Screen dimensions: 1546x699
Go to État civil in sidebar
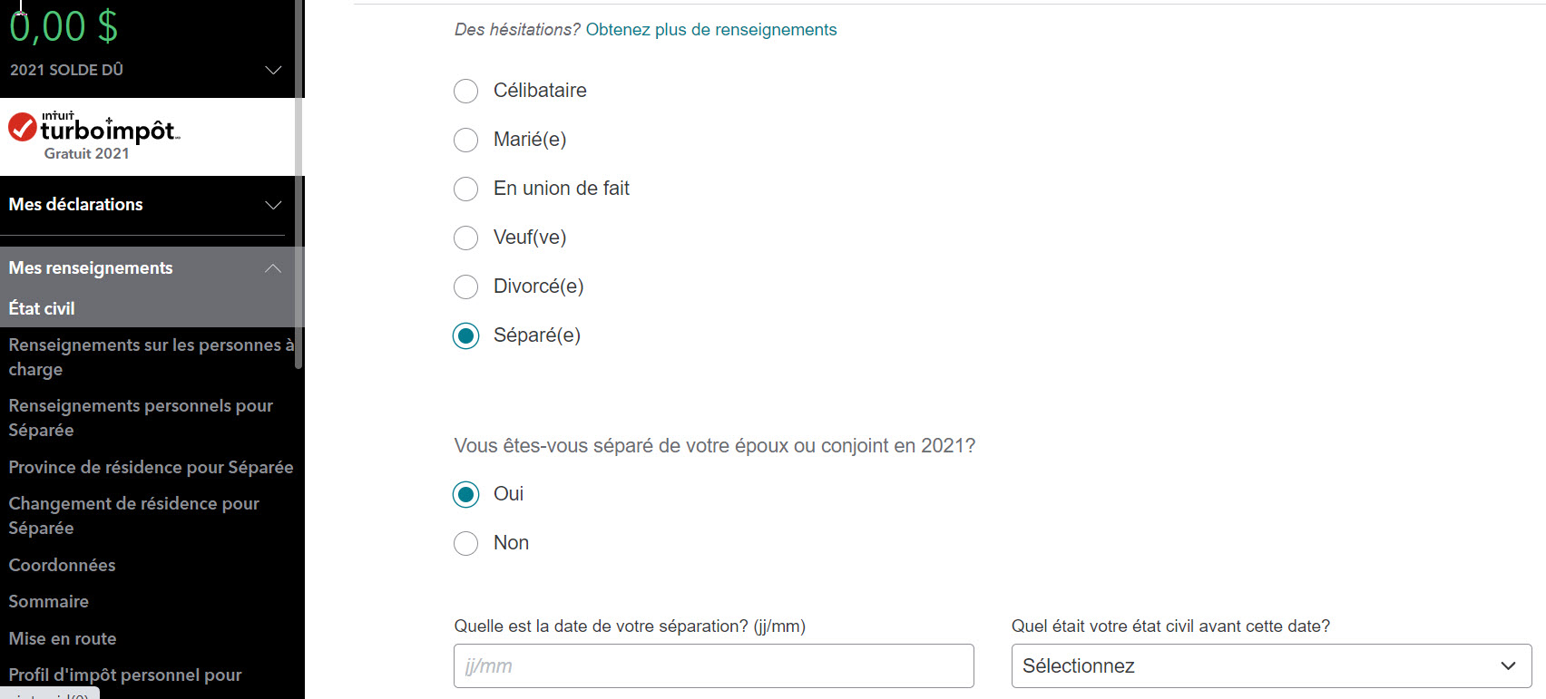click(42, 308)
